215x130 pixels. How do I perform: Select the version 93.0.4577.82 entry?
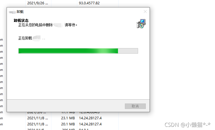(x=89, y=3)
